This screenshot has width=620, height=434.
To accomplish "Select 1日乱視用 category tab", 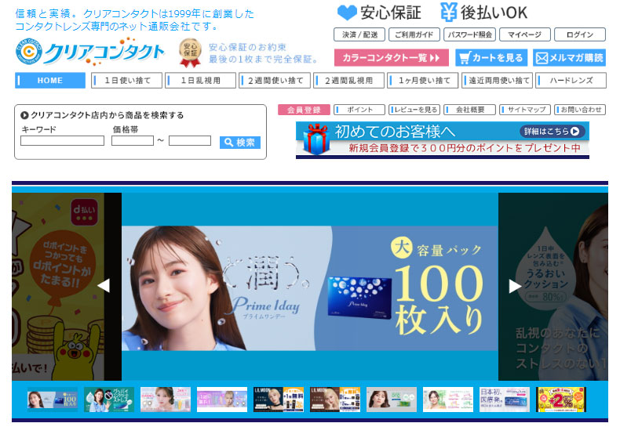I will [200, 81].
